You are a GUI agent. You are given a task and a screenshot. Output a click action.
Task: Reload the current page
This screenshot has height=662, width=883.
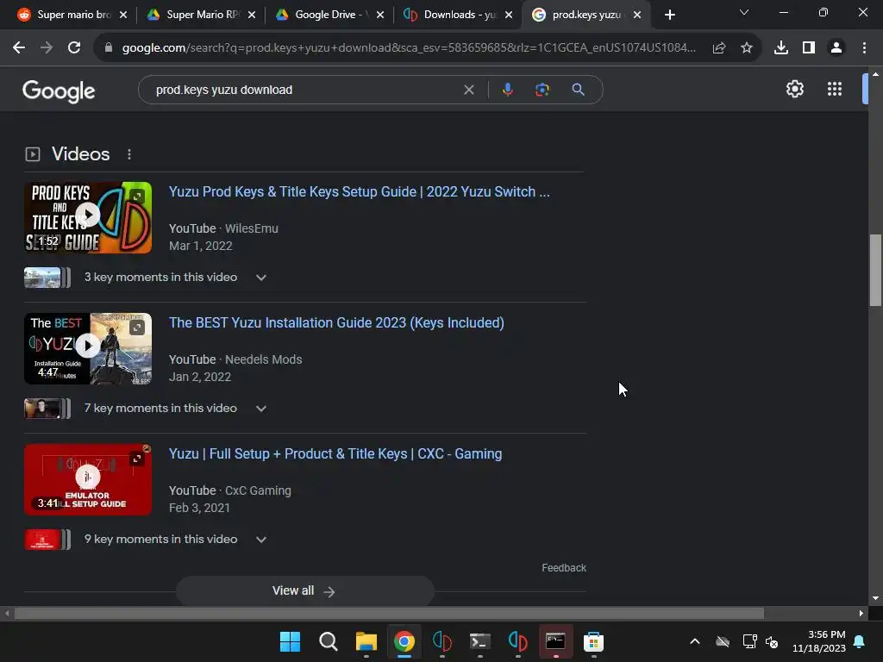tap(74, 48)
